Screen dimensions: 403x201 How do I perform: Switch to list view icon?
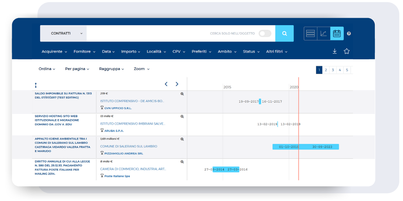coord(310,33)
